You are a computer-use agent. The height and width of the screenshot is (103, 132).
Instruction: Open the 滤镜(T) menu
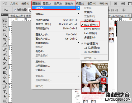[x=69, y=4]
